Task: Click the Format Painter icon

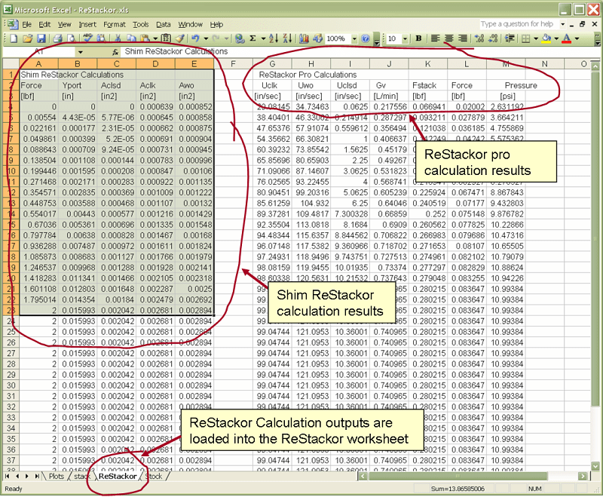Action: 181,36
